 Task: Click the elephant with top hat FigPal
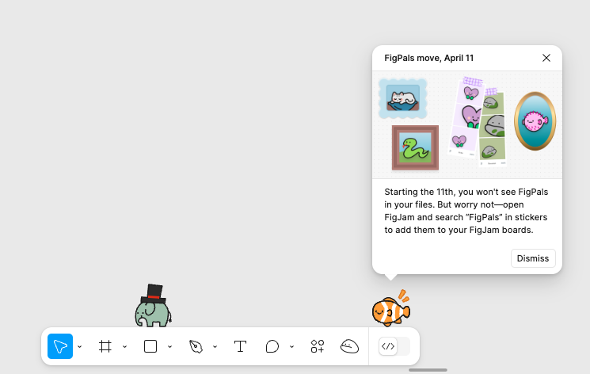point(153,305)
